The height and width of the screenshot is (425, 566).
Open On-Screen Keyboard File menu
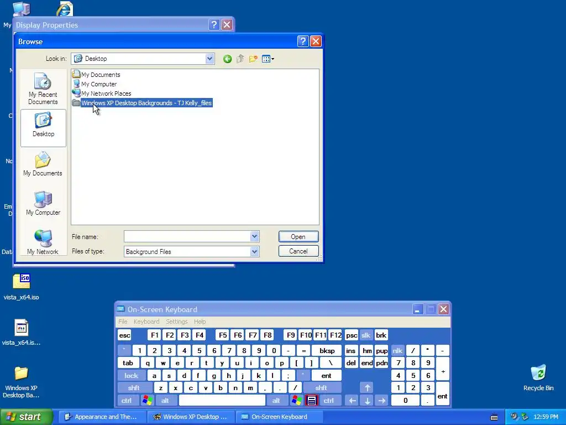pyautogui.click(x=123, y=322)
